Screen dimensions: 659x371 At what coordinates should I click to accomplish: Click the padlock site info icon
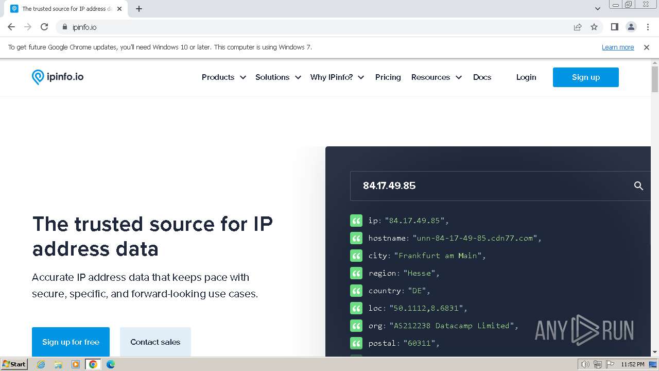[x=64, y=27]
